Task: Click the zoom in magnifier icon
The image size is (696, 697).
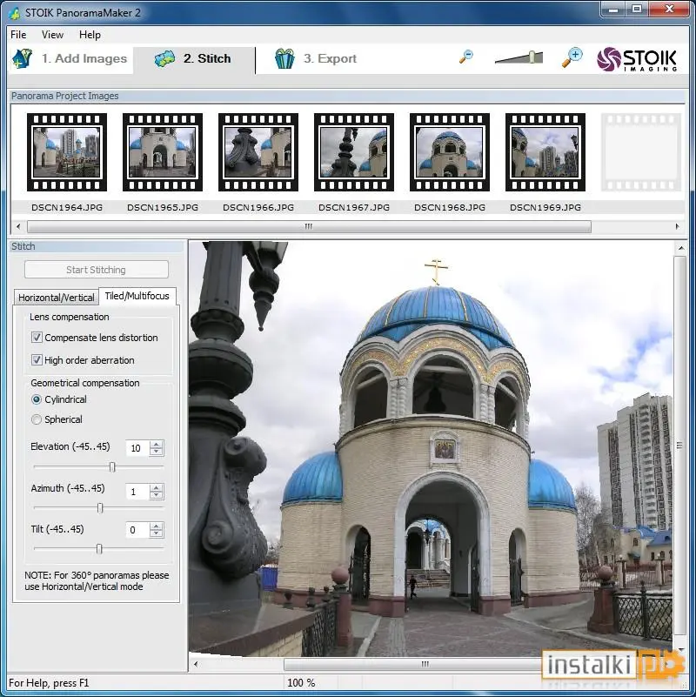Action: (572, 57)
